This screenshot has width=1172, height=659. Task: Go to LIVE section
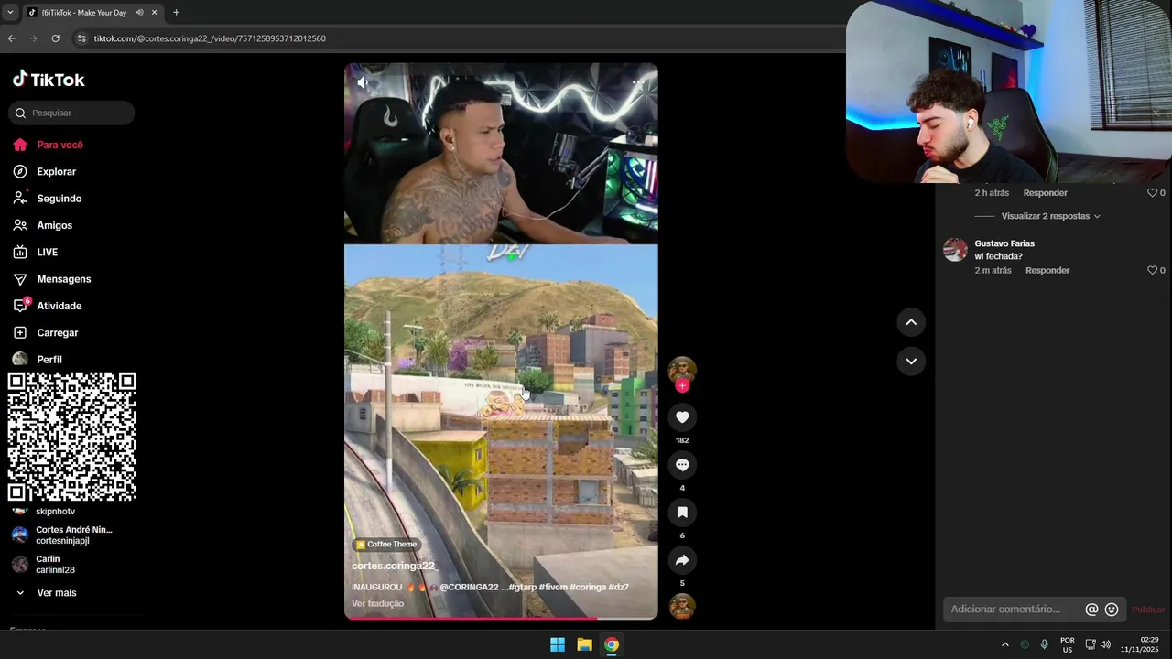click(47, 252)
